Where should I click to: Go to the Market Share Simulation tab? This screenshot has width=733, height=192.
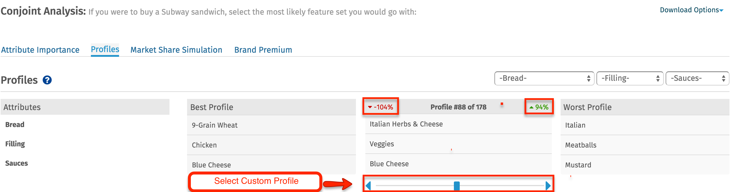pos(176,50)
